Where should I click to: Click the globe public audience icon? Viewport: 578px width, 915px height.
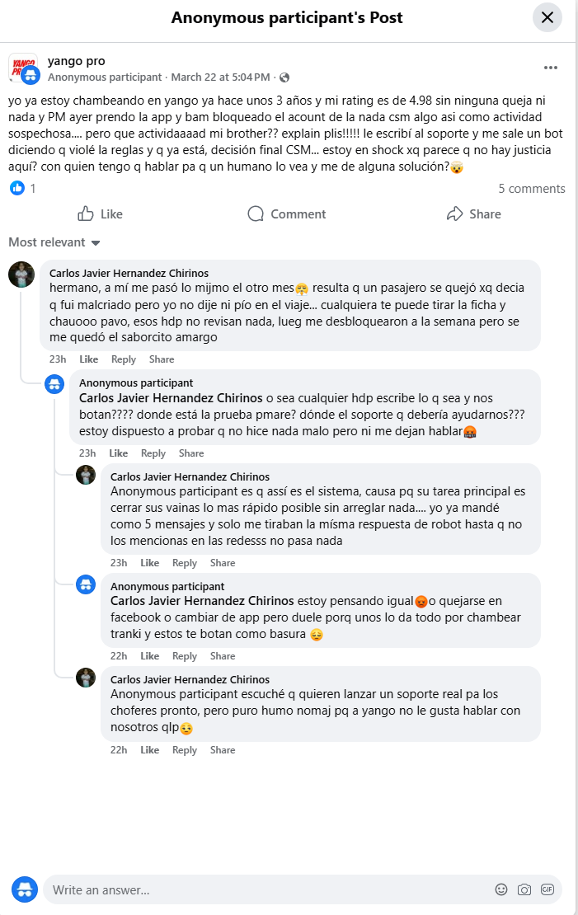tap(284, 77)
